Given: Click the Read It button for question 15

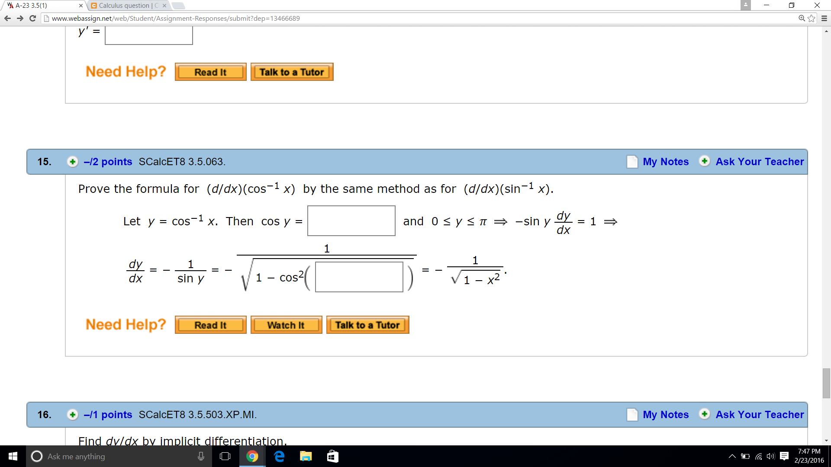Looking at the screenshot, I should click(210, 325).
